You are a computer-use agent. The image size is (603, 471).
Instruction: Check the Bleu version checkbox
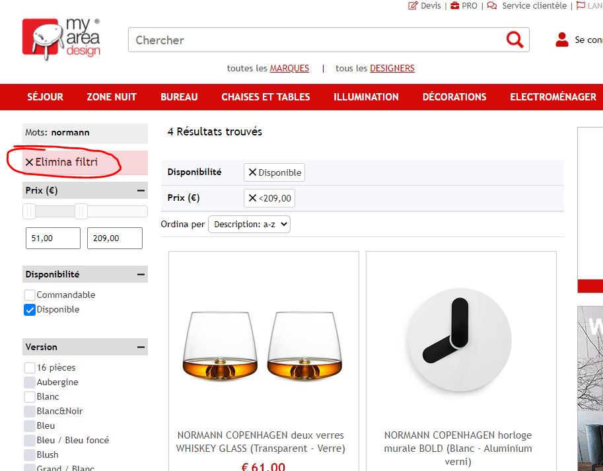(x=30, y=426)
